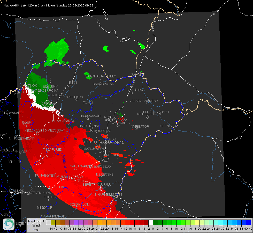Click the '18 (RO)' road label
Image resolution: width=253 pixels, height=233 pixels.
tap(235, 140)
